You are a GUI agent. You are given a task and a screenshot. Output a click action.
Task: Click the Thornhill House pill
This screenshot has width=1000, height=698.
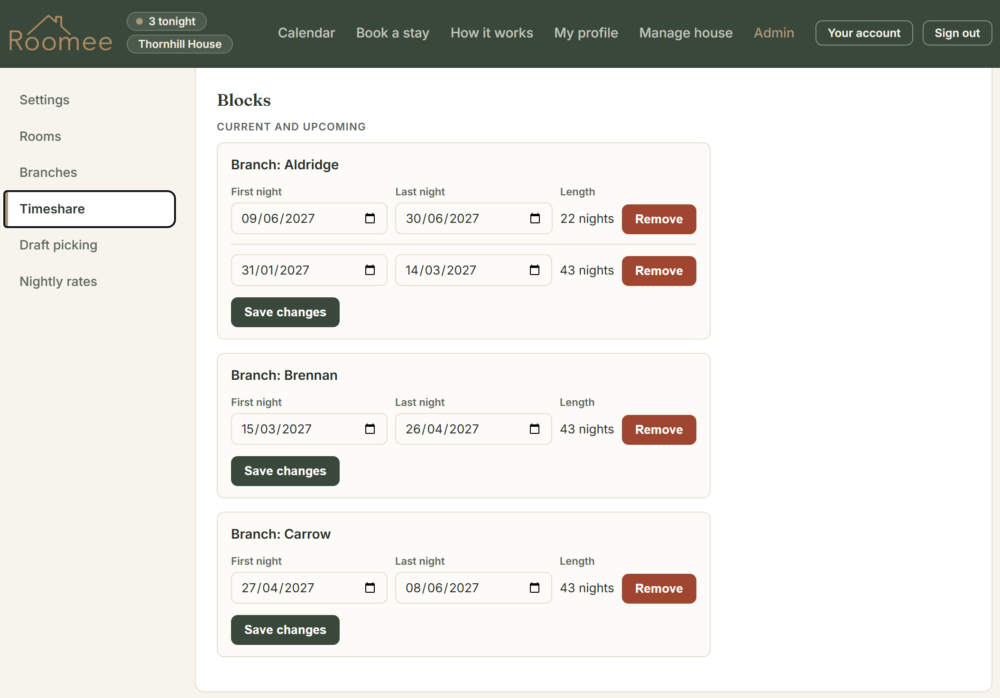click(x=180, y=44)
